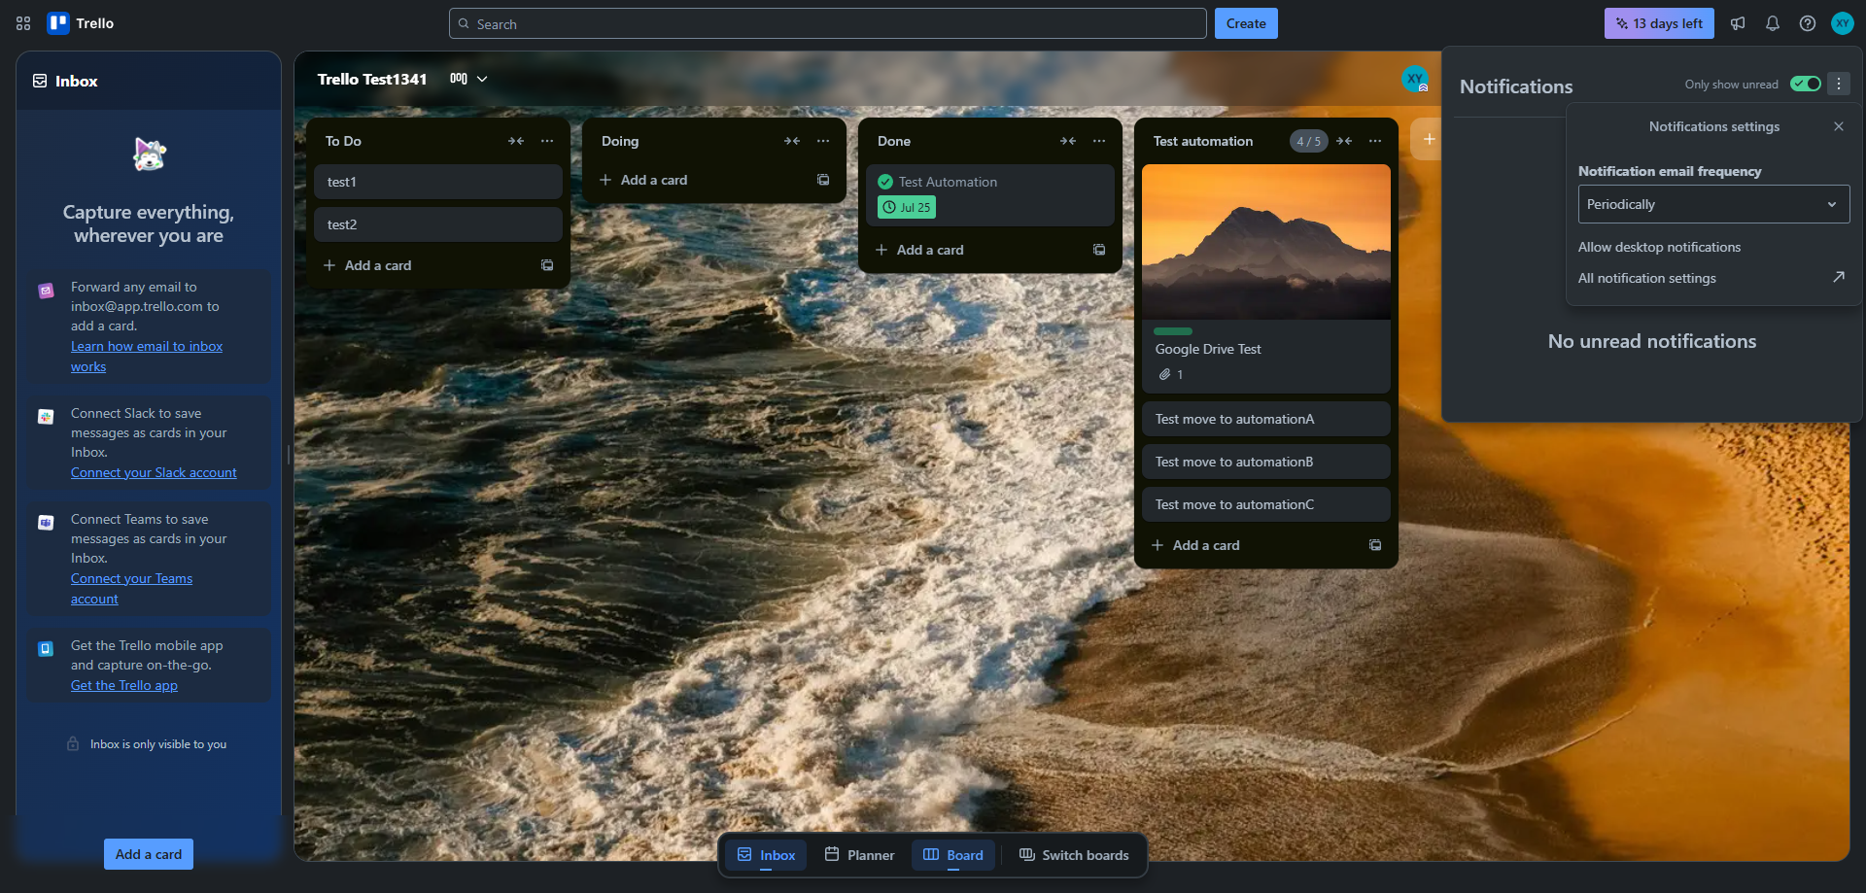The height and width of the screenshot is (893, 1866).
Task: Open Test move to automationA card
Action: tap(1266, 419)
